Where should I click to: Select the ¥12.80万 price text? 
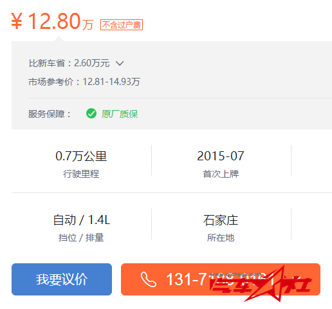52,21
